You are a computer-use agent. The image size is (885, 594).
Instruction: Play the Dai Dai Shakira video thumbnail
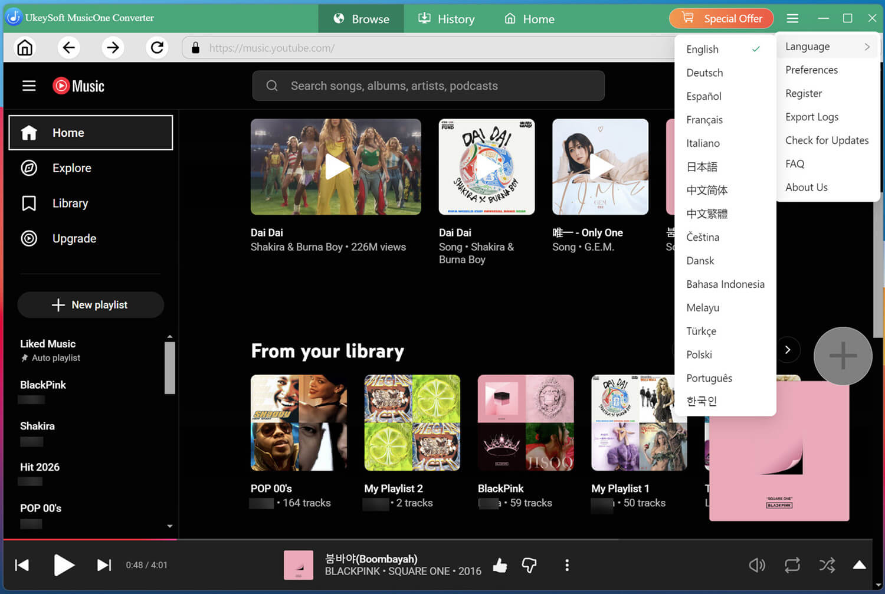[336, 167]
